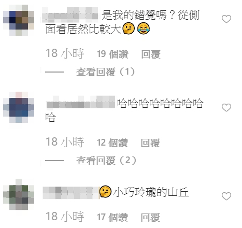Open blurred username of third commenter
Viewport: 242px width, 228px height.
coord(71,193)
